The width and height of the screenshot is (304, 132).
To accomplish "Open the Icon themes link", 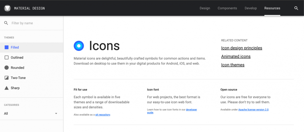I will (233, 65).
